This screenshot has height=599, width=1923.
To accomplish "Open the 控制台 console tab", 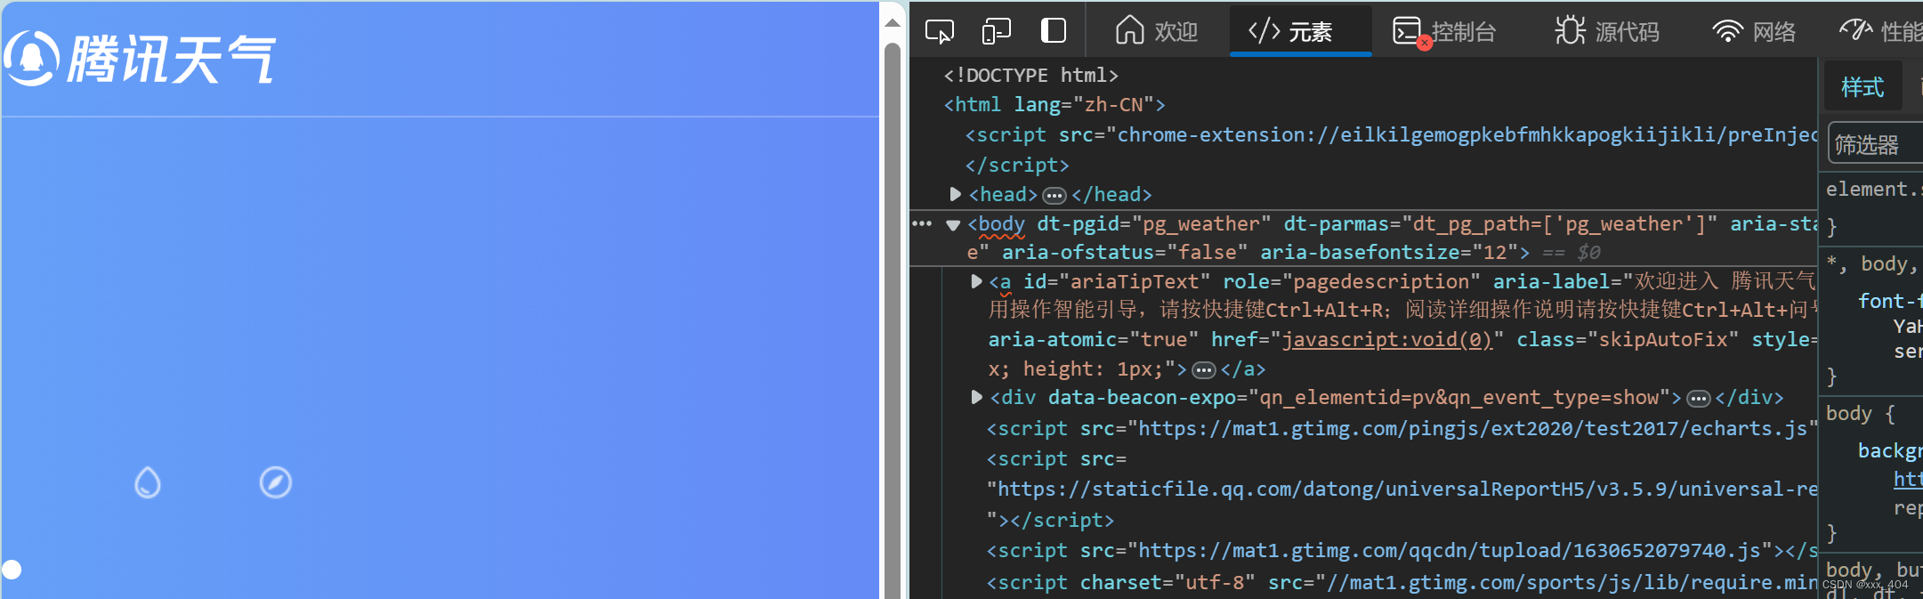I will tap(1444, 31).
